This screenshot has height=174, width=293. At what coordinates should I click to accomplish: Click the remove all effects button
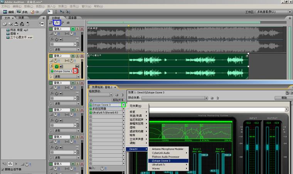[118, 100]
